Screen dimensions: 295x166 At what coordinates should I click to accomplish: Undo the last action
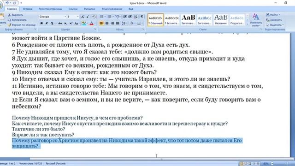coord(7,3)
